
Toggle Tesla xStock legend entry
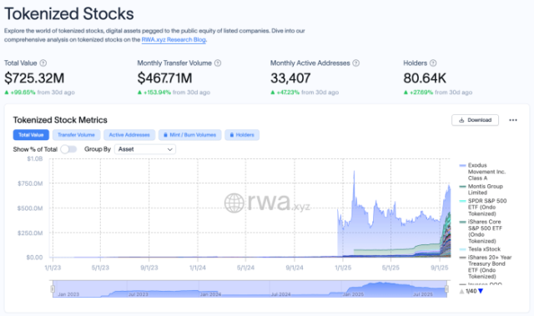pyautogui.click(x=480, y=249)
